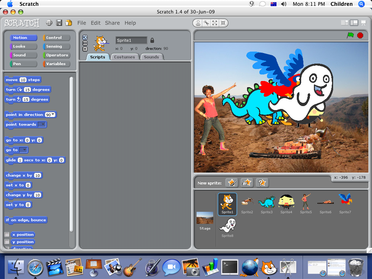Open the Share menu
Viewport: 372px width, 279px height.
tap(112, 23)
